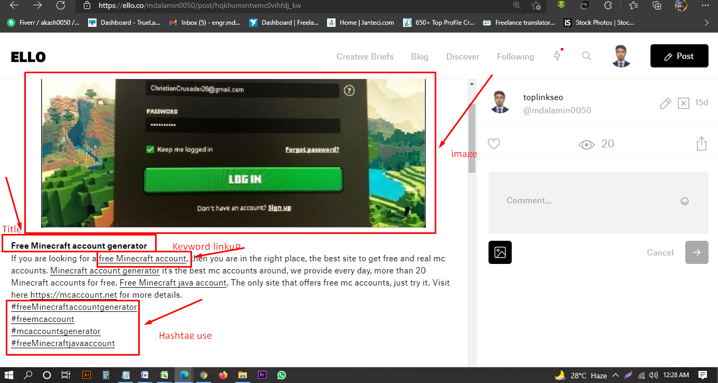Viewport: 718px width, 383px height.
Task: Open the toplinkseo profile name
Action: pyautogui.click(x=543, y=97)
